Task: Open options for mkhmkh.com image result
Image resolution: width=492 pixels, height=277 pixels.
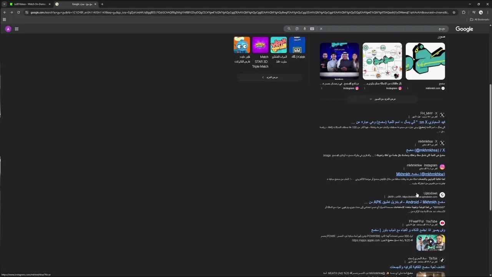Action: (x=408, y=88)
